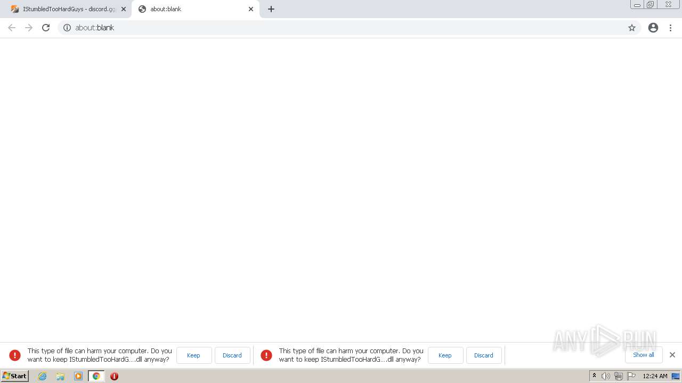Open Chrome three-dot customize menu
Screen dimensions: 682x383
point(671,28)
